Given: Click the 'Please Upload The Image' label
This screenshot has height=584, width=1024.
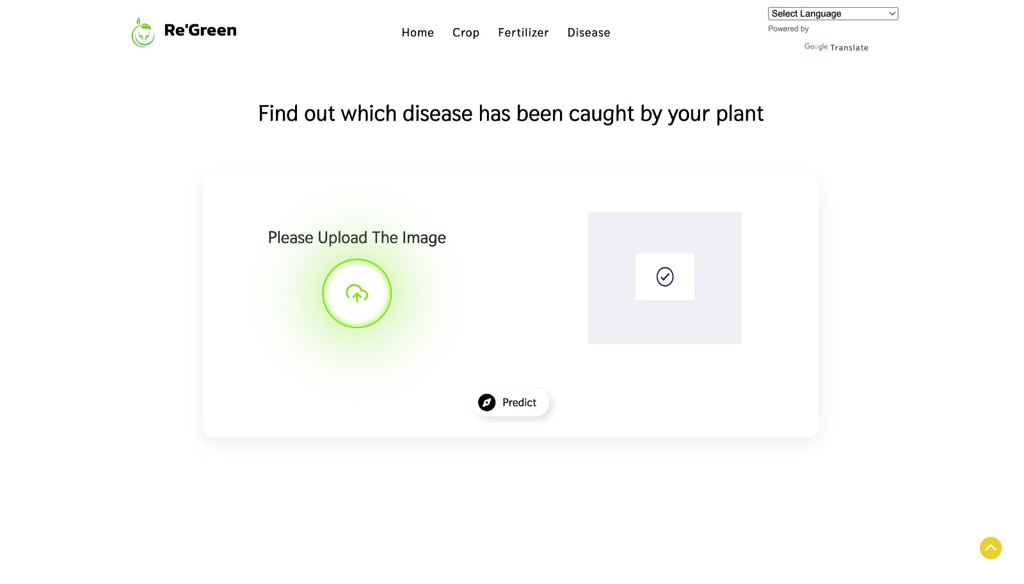Looking at the screenshot, I should click(x=357, y=238).
